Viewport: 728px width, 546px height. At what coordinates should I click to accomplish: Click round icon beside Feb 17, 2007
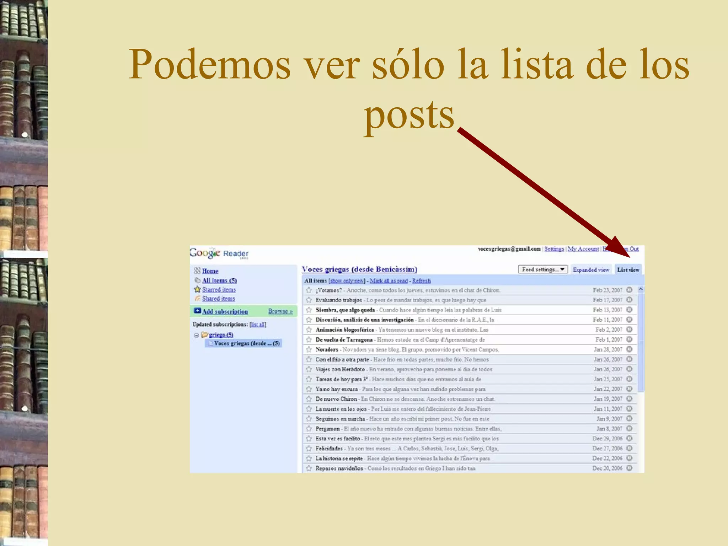[629, 300]
